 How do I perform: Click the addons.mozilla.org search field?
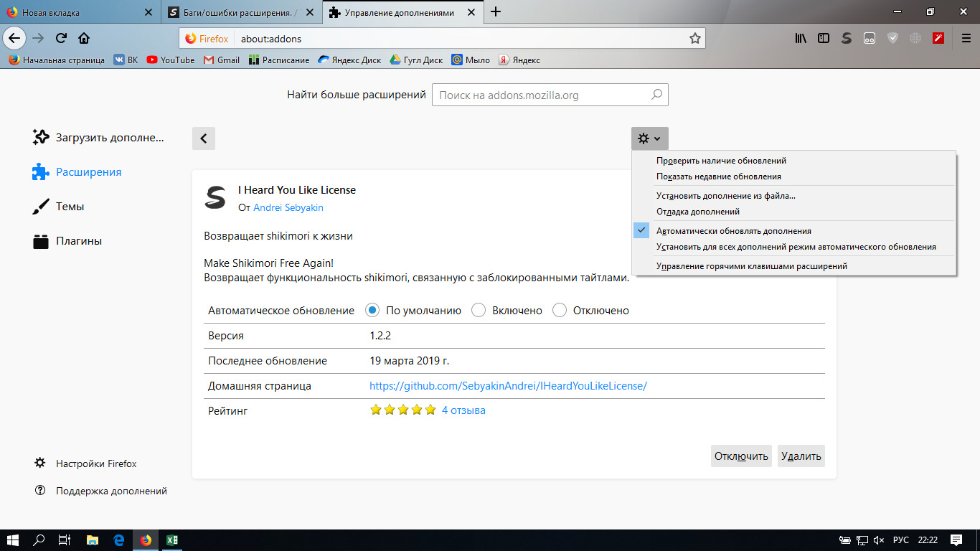[x=542, y=95]
